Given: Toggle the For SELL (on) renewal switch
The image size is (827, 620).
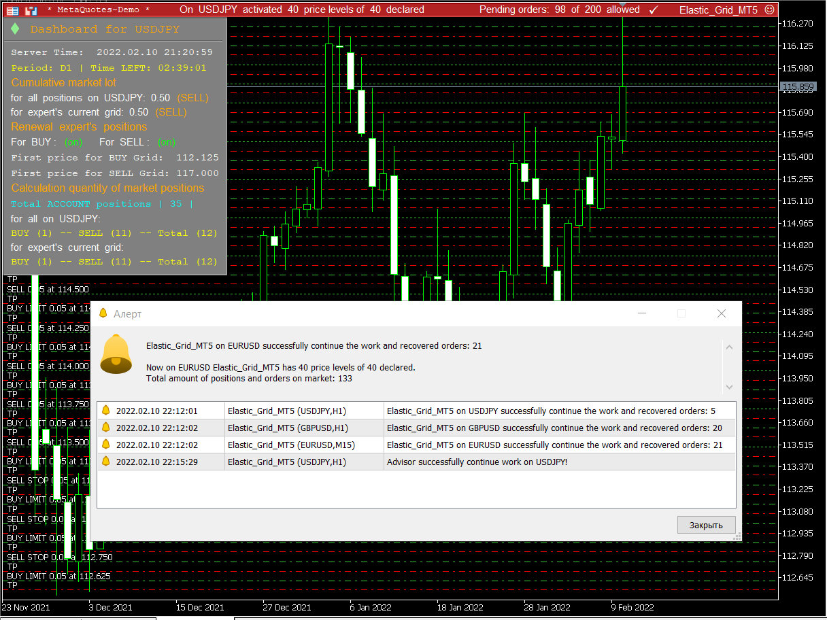Looking at the screenshot, I should click(x=167, y=142).
